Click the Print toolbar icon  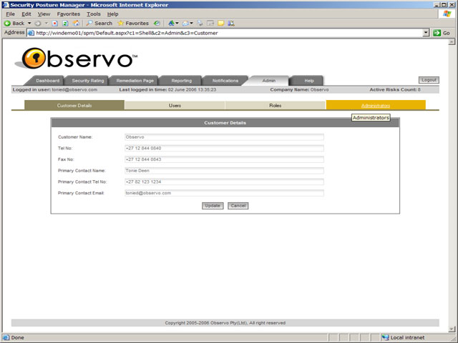click(200, 24)
